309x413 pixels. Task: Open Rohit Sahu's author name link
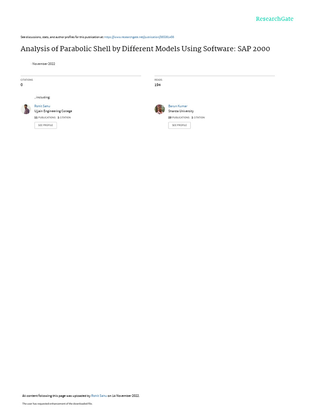click(42, 106)
